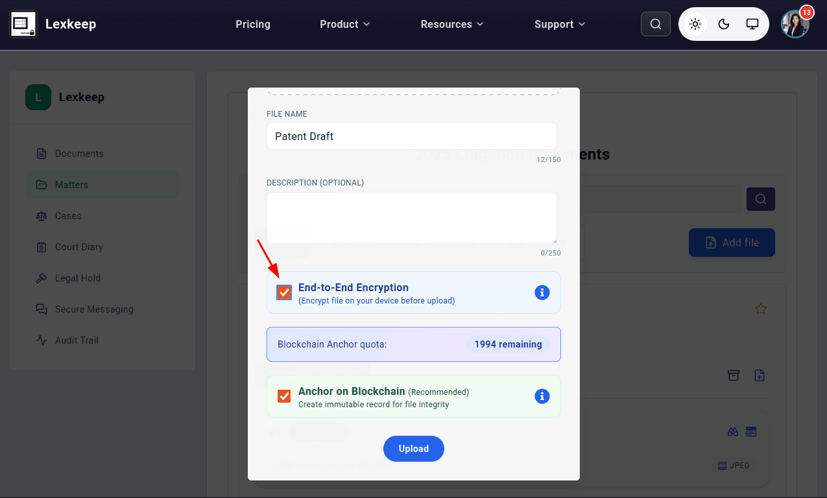Screen dimensions: 827x498
Task: Open Cases in the sidebar
Action: click(102, 216)
